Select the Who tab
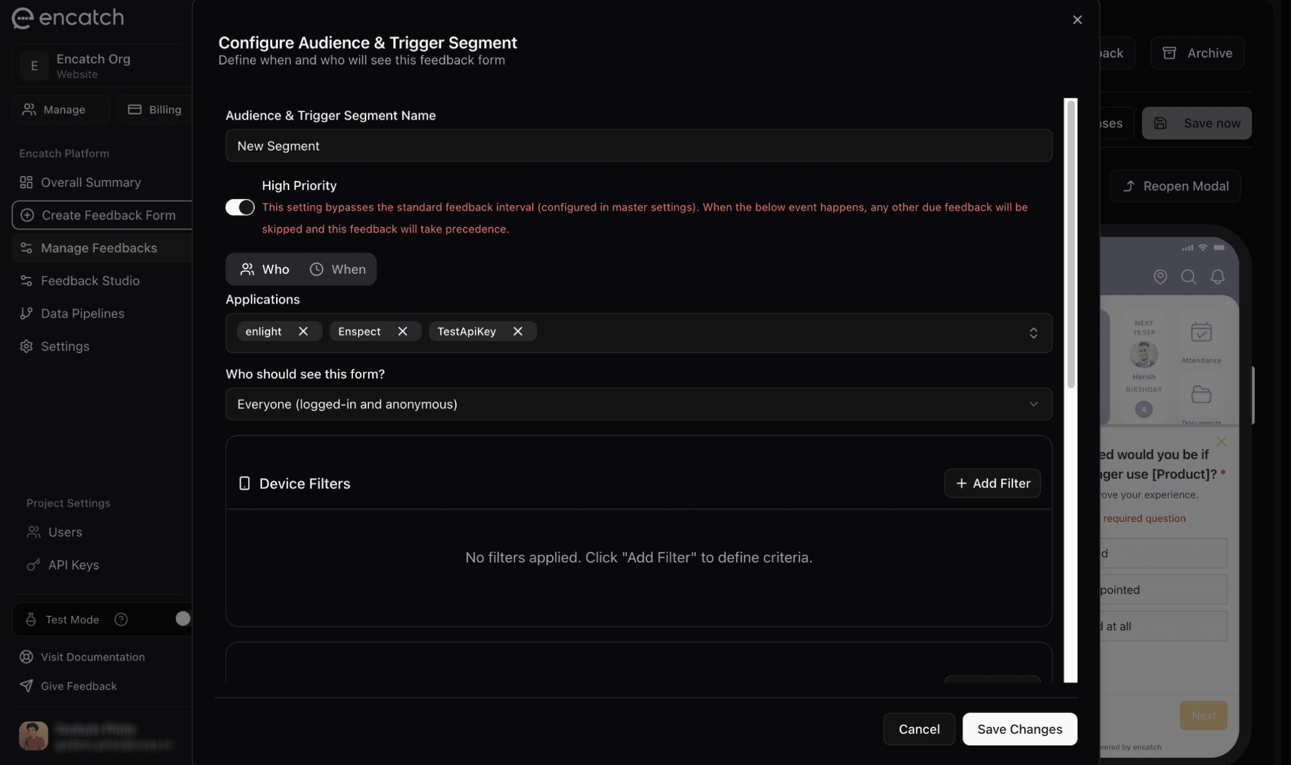1291x765 pixels. pos(265,270)
